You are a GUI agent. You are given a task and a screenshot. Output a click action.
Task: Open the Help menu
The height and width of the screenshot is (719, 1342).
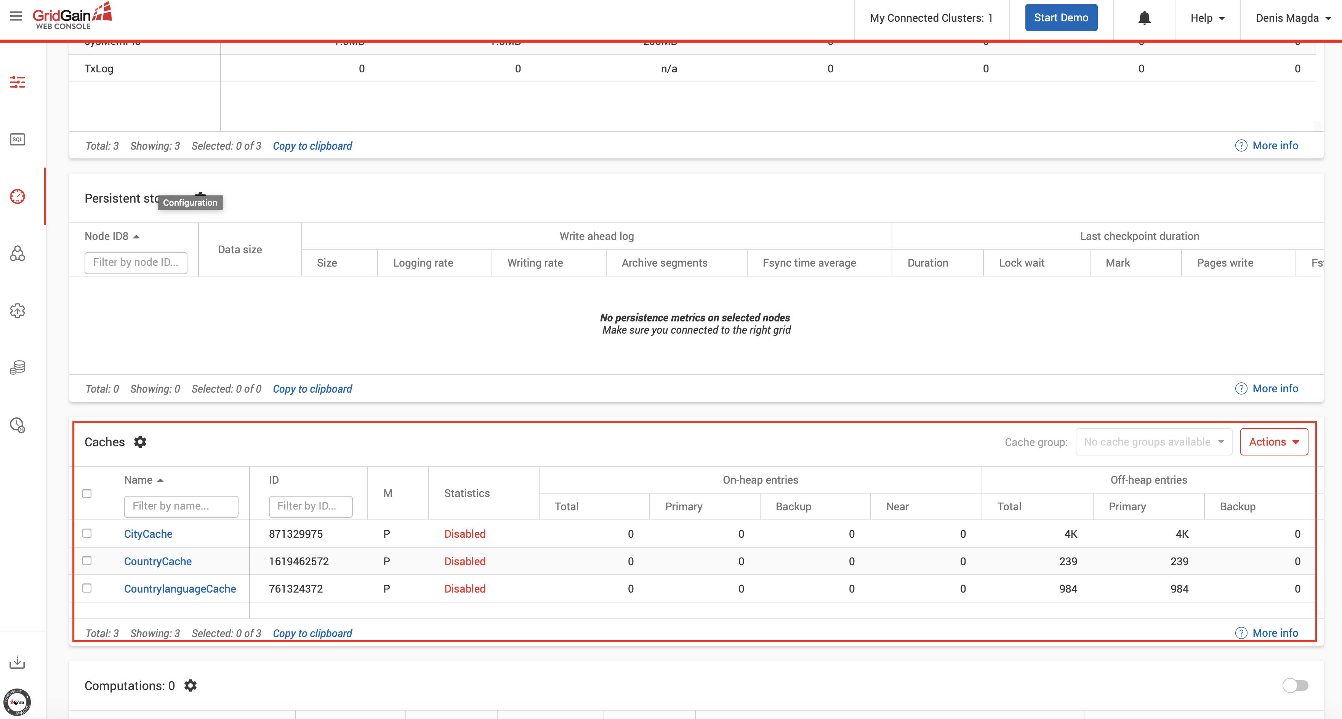pyautogui.click(x=1207, y=18)
